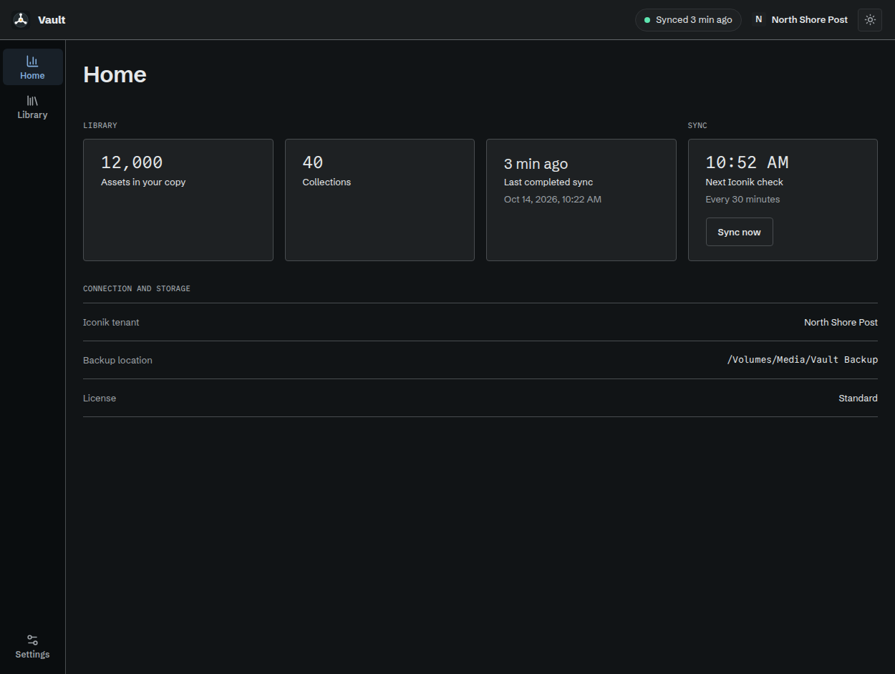Click the SYNC section header
This screenshot has height=674, width=895.
[x=697, y=126]
